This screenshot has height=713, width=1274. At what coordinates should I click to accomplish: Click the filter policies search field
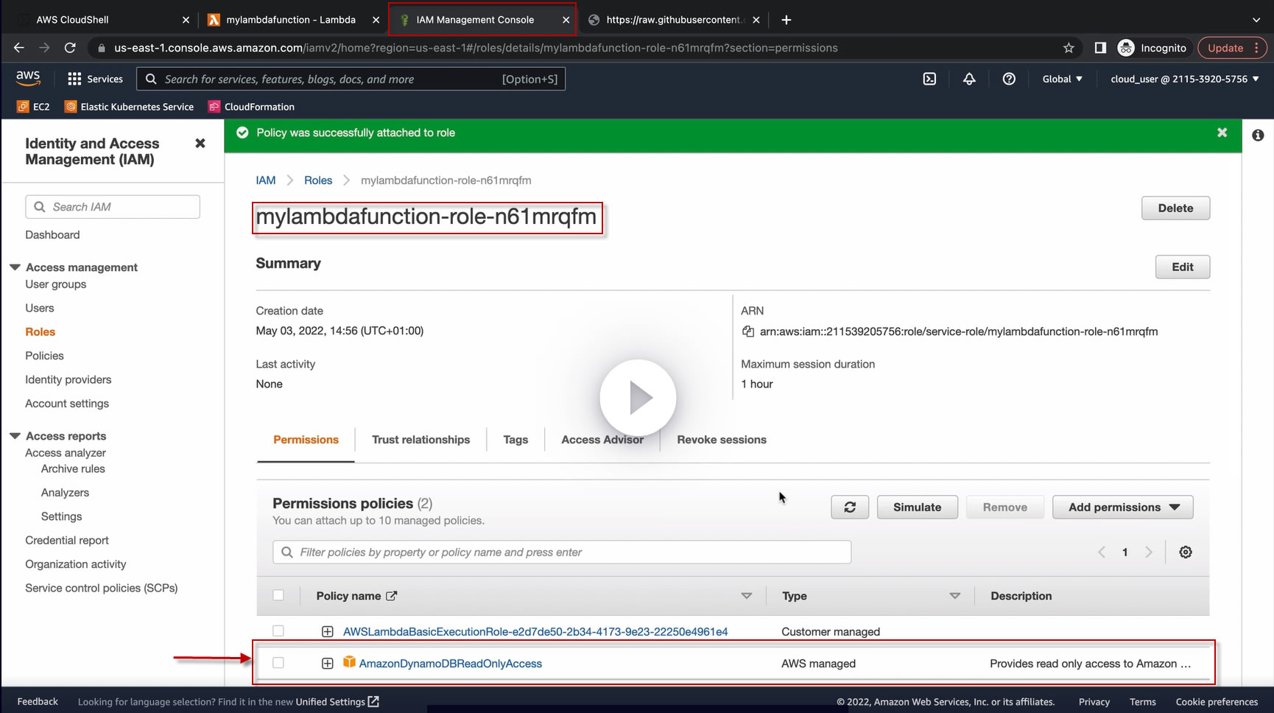point(562,552)
